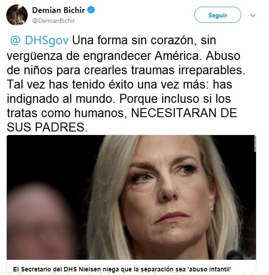Click the tweet phrase 'Tal vez has tenido éxito'
The image size is (269, 275).
pyautogui.click(x=70, y=85)
